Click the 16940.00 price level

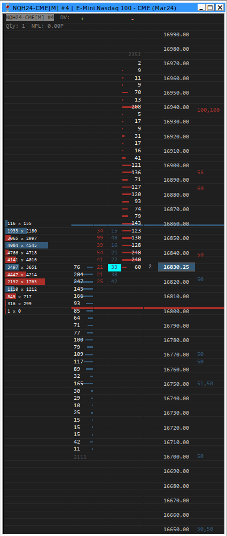(x=176, y=107)
